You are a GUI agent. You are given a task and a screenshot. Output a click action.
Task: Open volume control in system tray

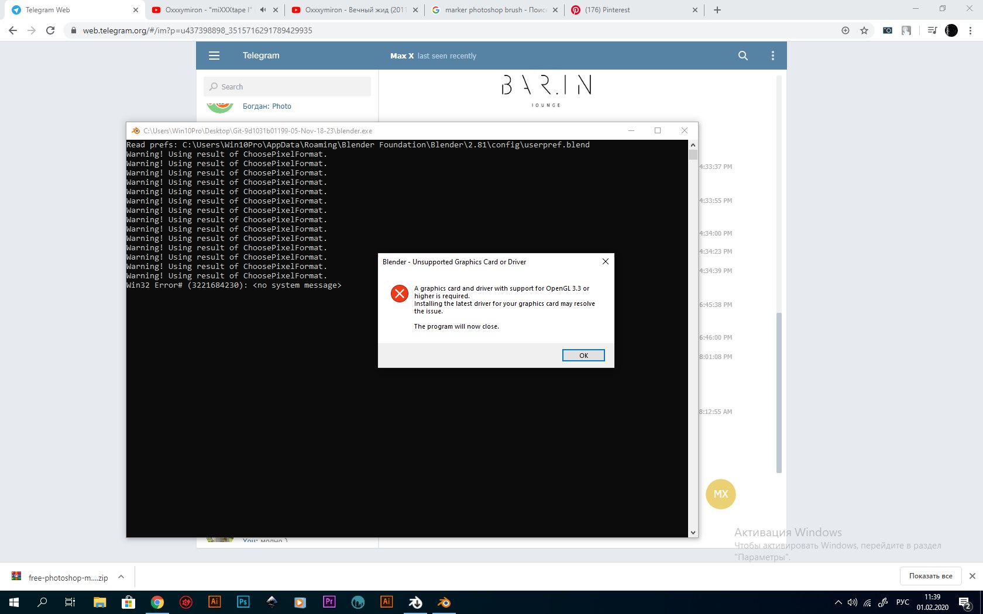tap(853, 602)
